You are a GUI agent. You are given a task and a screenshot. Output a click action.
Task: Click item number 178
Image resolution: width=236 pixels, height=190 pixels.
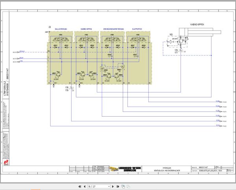coord(67,88)
